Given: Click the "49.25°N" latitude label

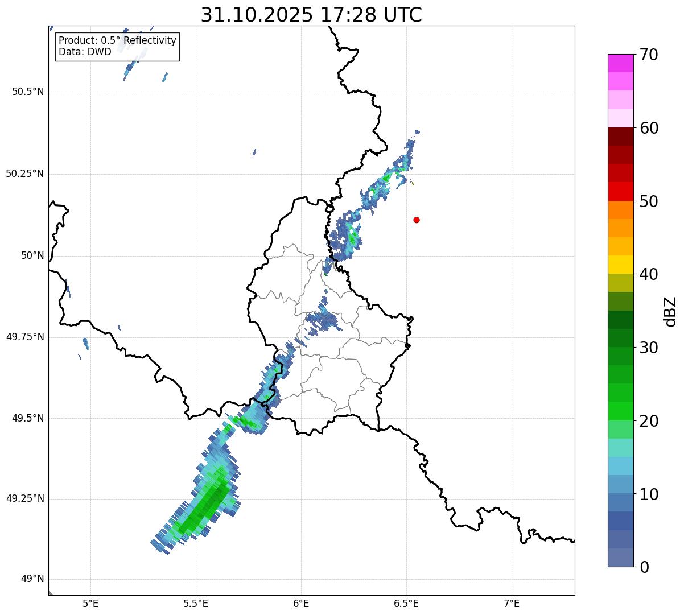Looking at the screenshot, I should pos(25,499).
